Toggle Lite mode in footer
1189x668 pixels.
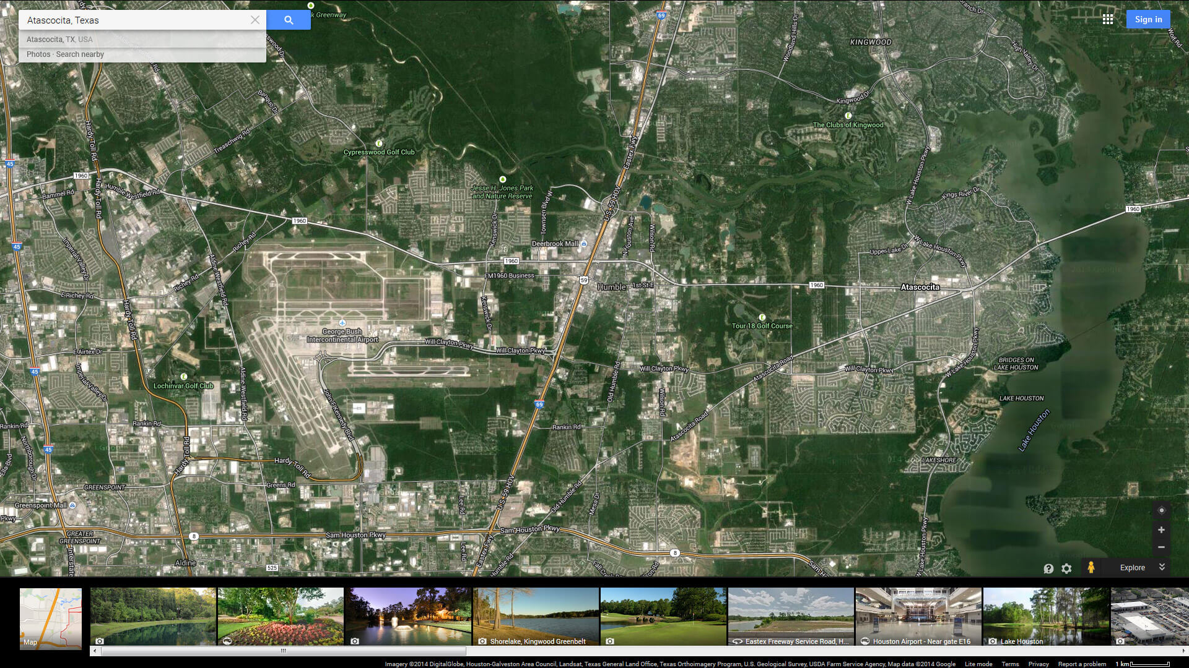coord(978,664)
